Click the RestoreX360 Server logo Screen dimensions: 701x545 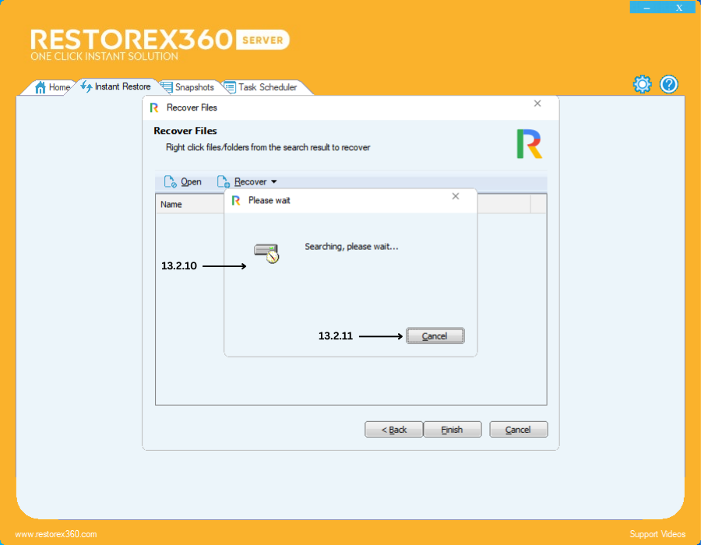click(160, 44)
